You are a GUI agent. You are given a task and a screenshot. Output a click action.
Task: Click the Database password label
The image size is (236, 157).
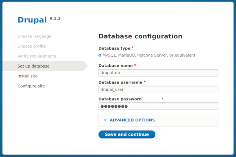120,99
